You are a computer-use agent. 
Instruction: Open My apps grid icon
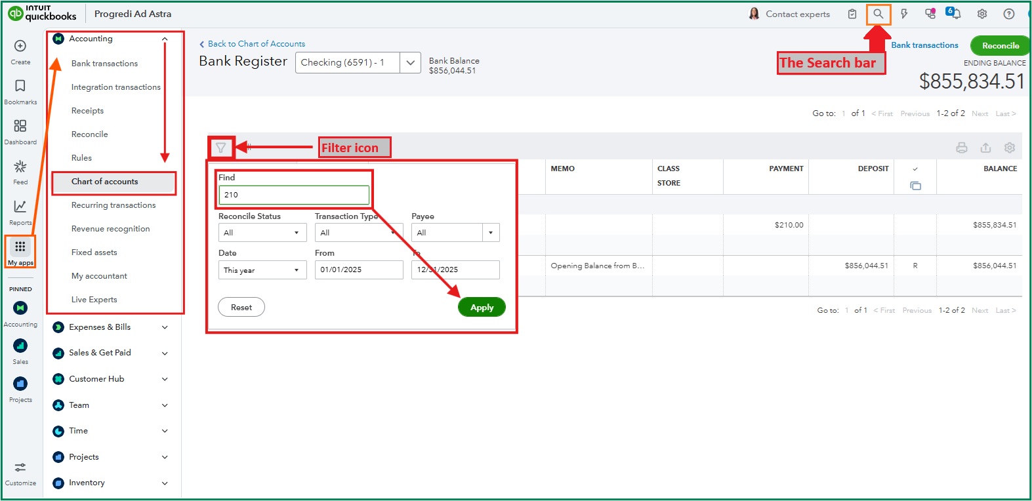click(x=20, y=247)
